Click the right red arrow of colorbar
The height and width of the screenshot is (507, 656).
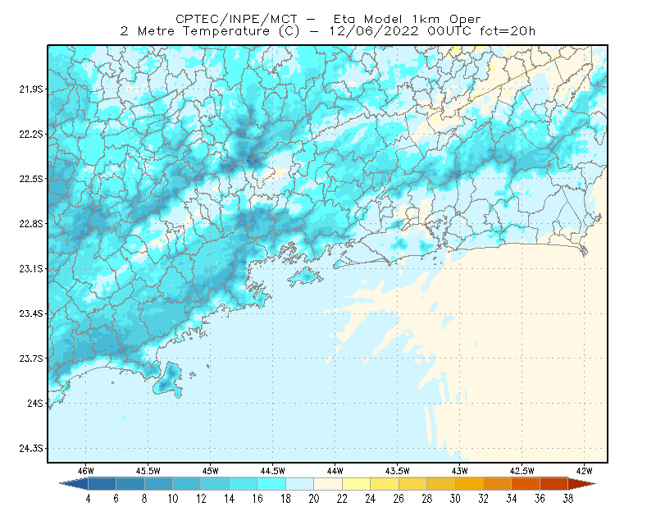tap(582, 484)
